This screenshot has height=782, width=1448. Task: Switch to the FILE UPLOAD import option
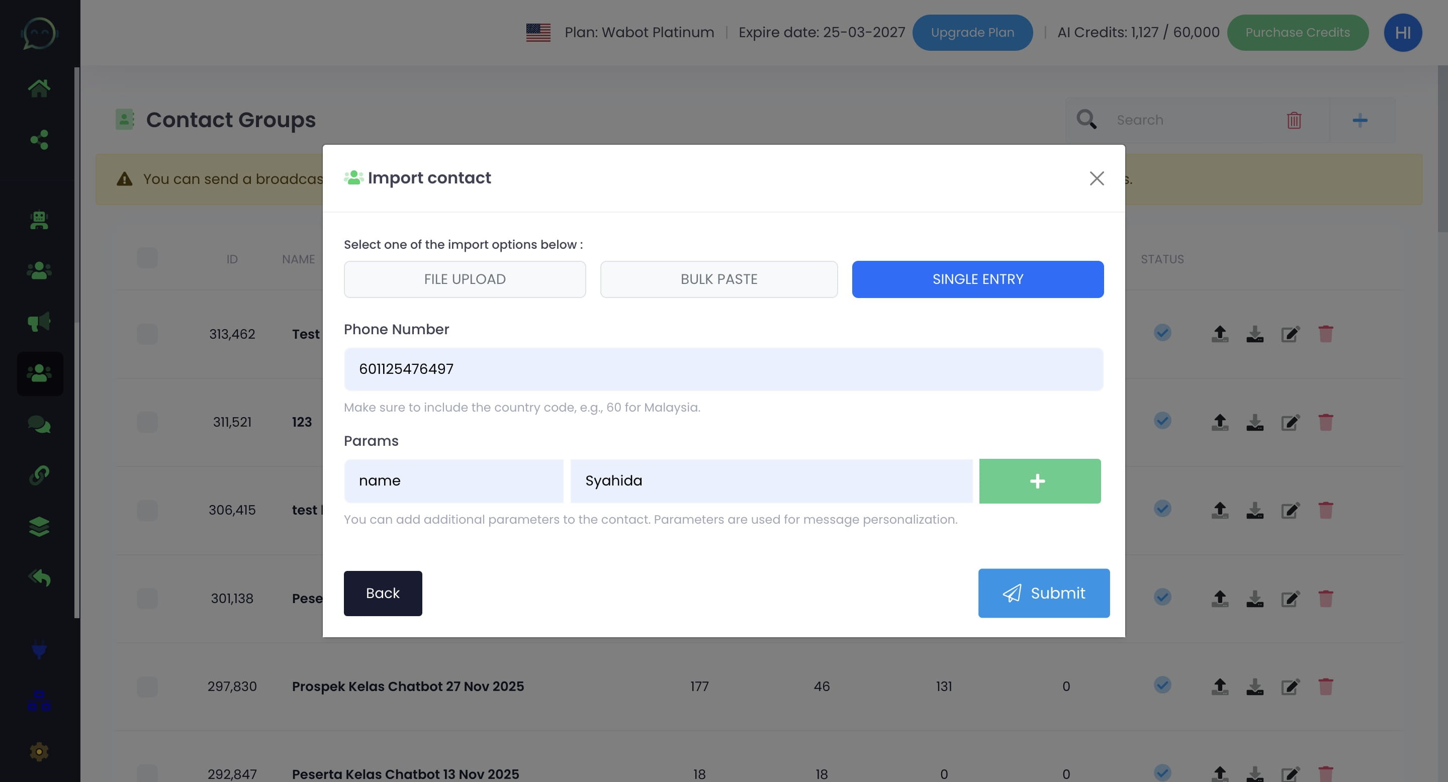pos(464,279)
